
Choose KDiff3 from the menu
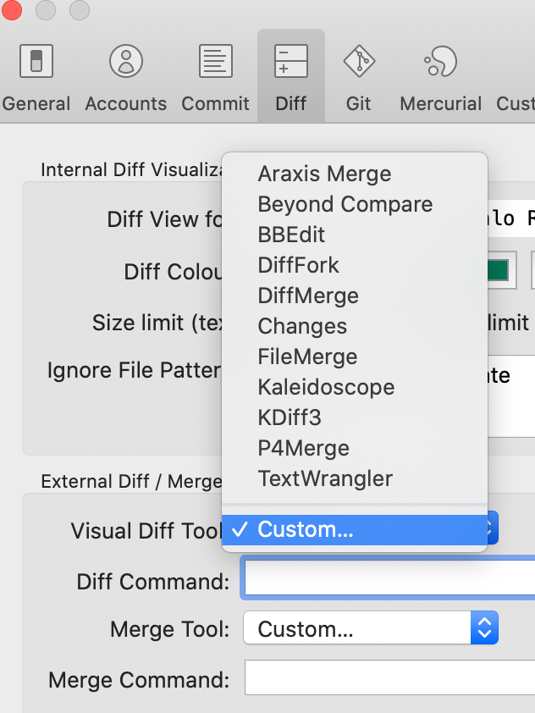tap(355, 417)
